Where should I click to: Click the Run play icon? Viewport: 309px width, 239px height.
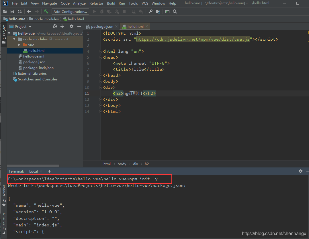[94, 12]
